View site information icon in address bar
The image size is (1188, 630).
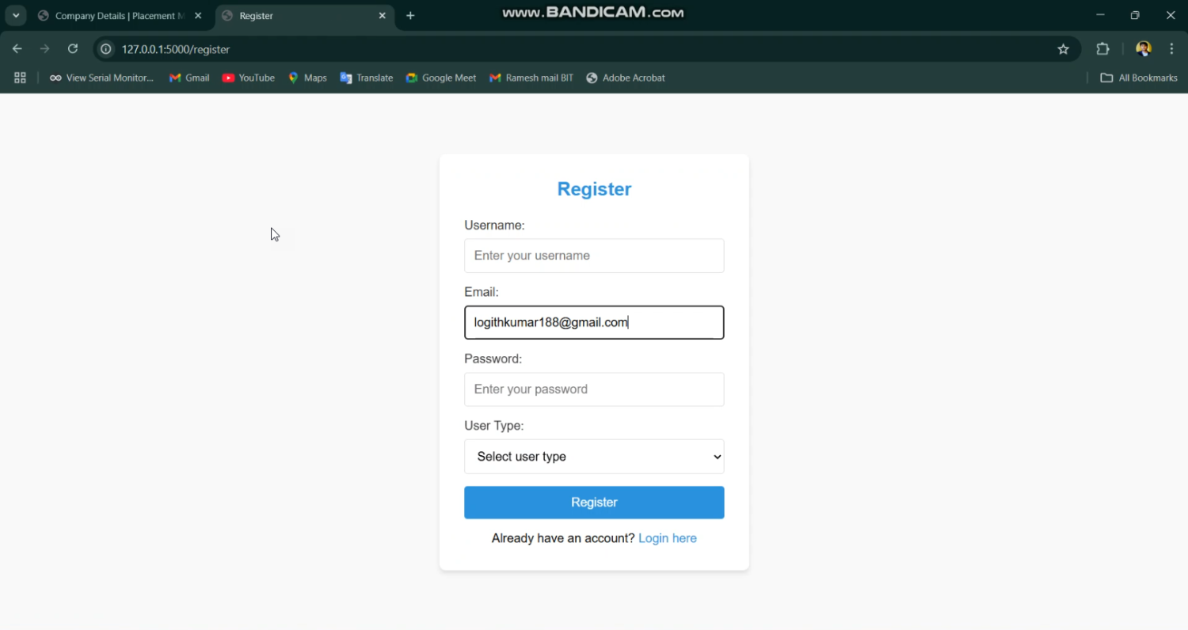pos(105,49)
